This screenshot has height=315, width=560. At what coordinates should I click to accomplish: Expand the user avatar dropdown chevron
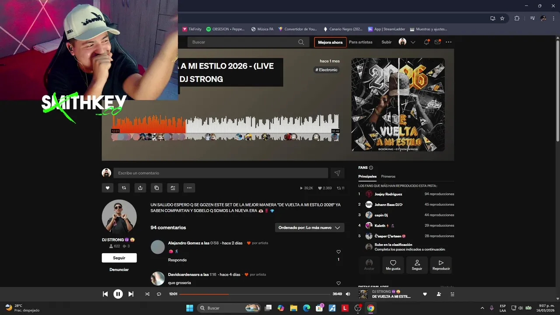coord(413,42)
